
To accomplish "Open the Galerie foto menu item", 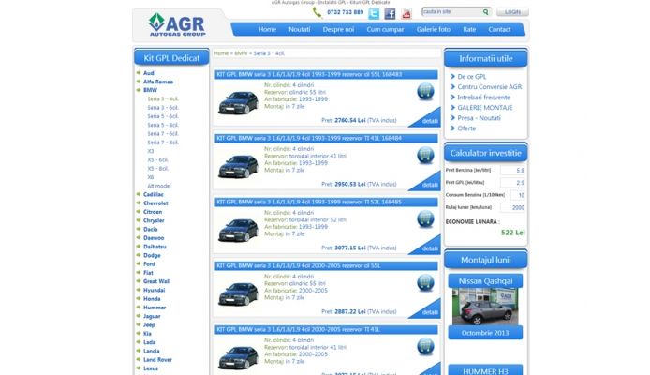I will coord(434,29).
